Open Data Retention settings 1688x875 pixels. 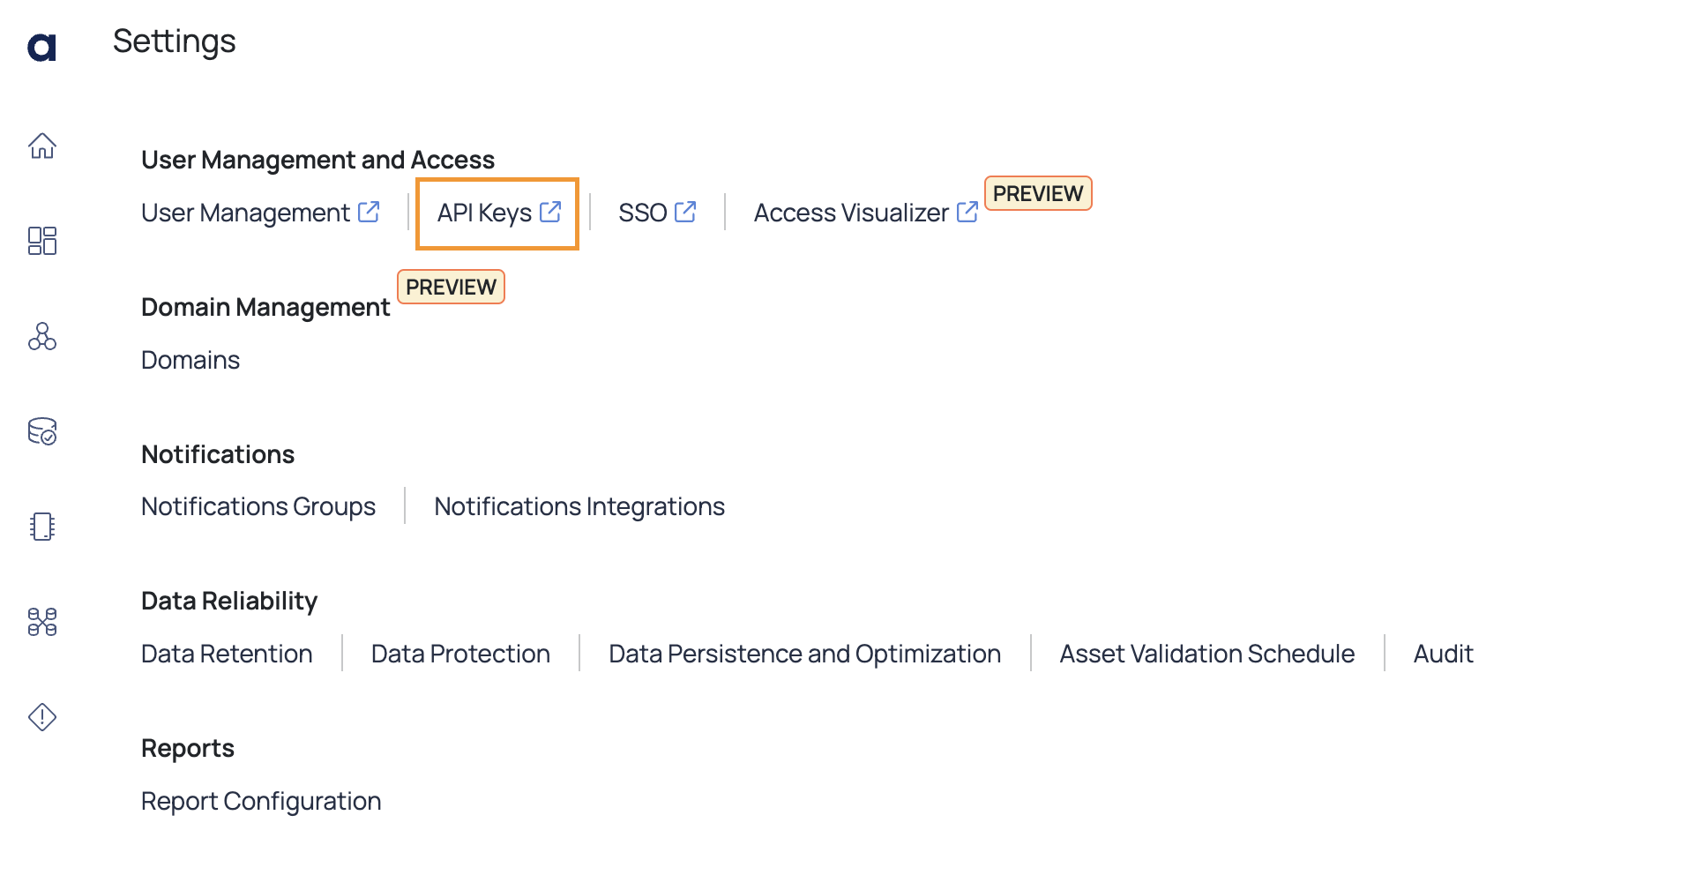227,654
